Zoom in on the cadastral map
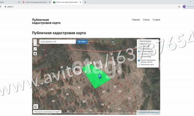 35,41
